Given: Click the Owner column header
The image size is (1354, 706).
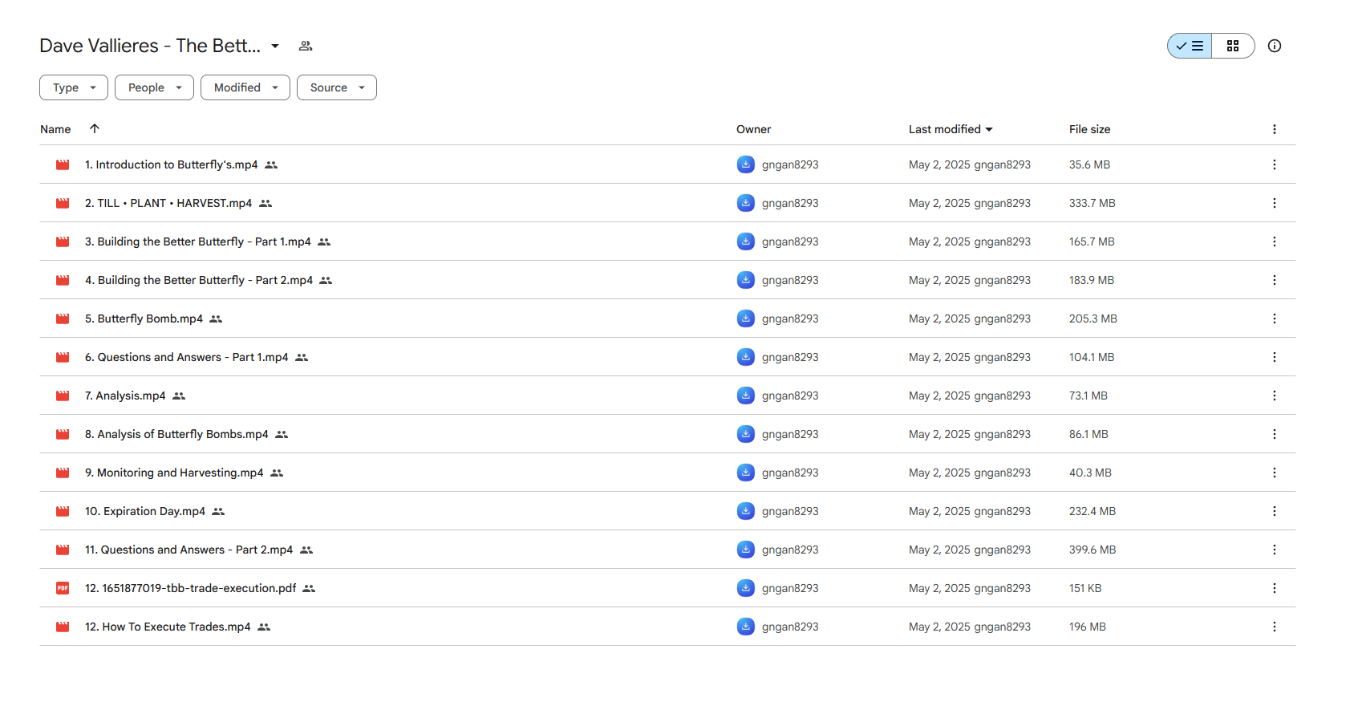Looking at the screenshot, I should pos(754,129).
